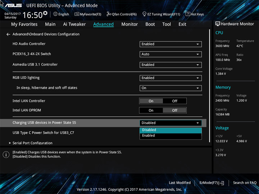Click the HD Audio Controller label
Viewport: 259px width, 194px height.
coord(29,44)
